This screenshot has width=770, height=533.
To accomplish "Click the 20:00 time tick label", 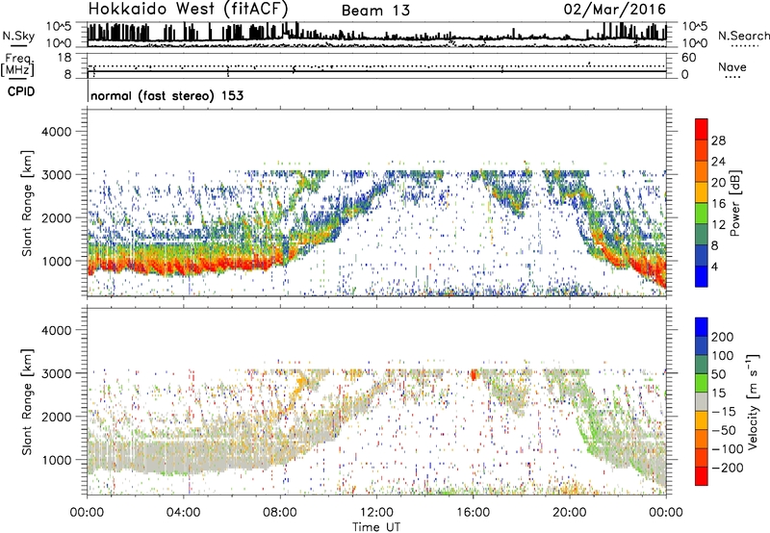I will [x=569, y=513].
